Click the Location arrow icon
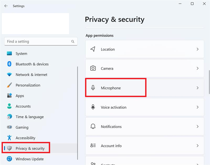This screenshot has height=165, width=210. (93, 49)
